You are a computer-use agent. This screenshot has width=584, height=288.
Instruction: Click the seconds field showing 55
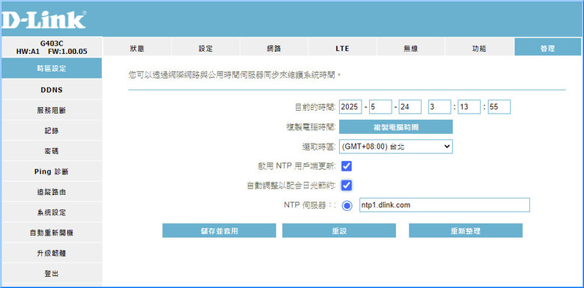(x=499, y=107)
